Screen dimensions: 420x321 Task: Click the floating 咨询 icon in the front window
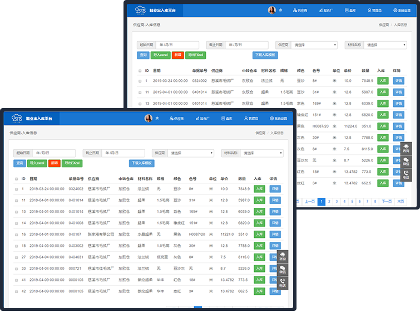coord(283,256)
